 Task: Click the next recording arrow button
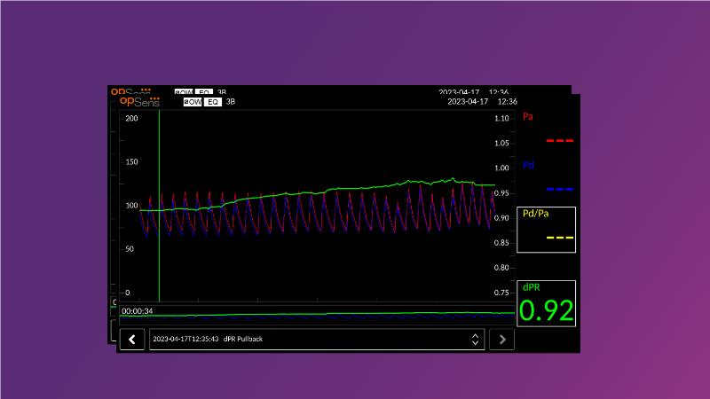(501, 339)
